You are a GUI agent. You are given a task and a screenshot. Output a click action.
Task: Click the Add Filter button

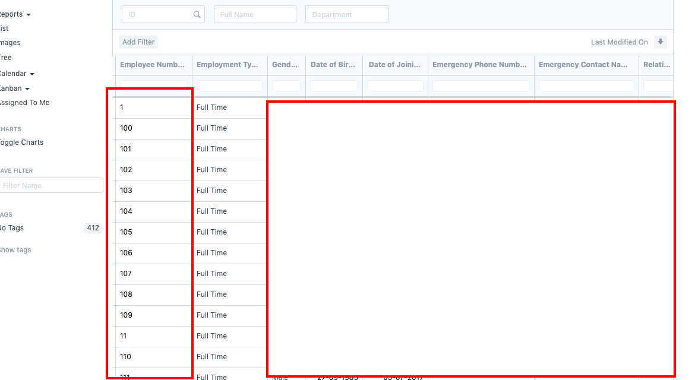(x=138, y=42)
